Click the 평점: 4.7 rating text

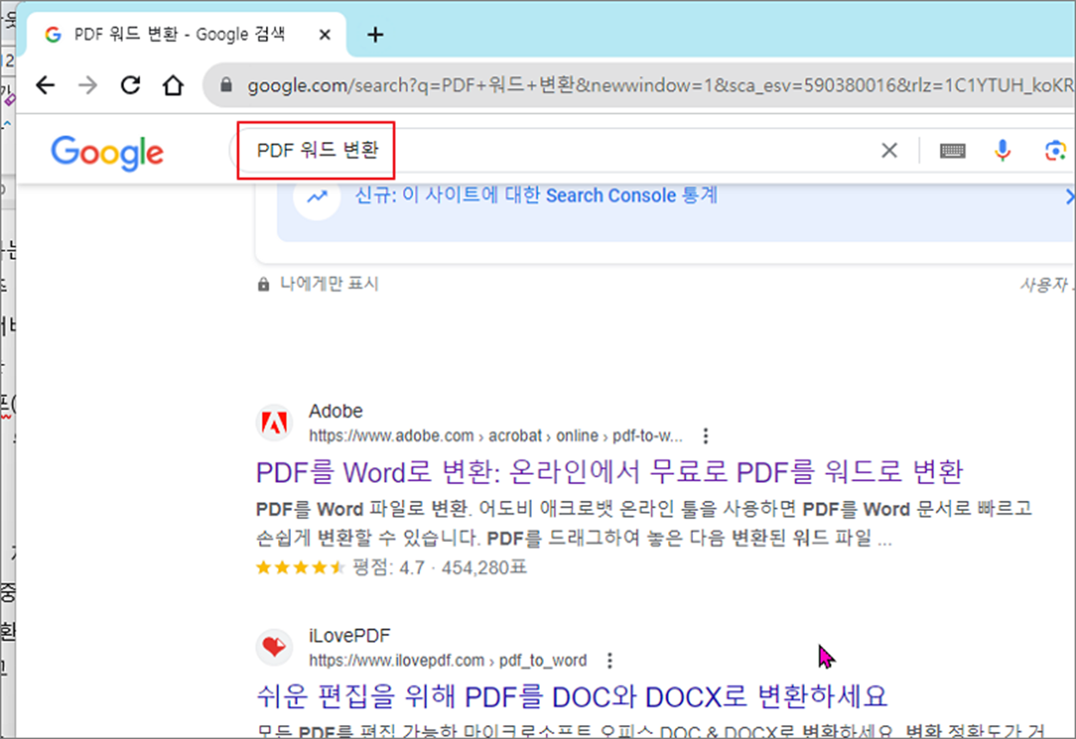pos(388,568)
